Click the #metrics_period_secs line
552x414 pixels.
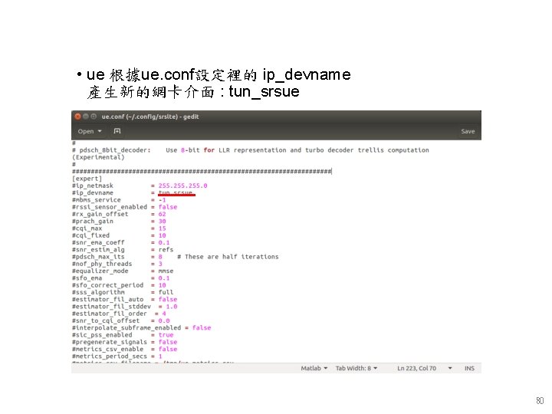pyautogui.click(x=117, y=356)
